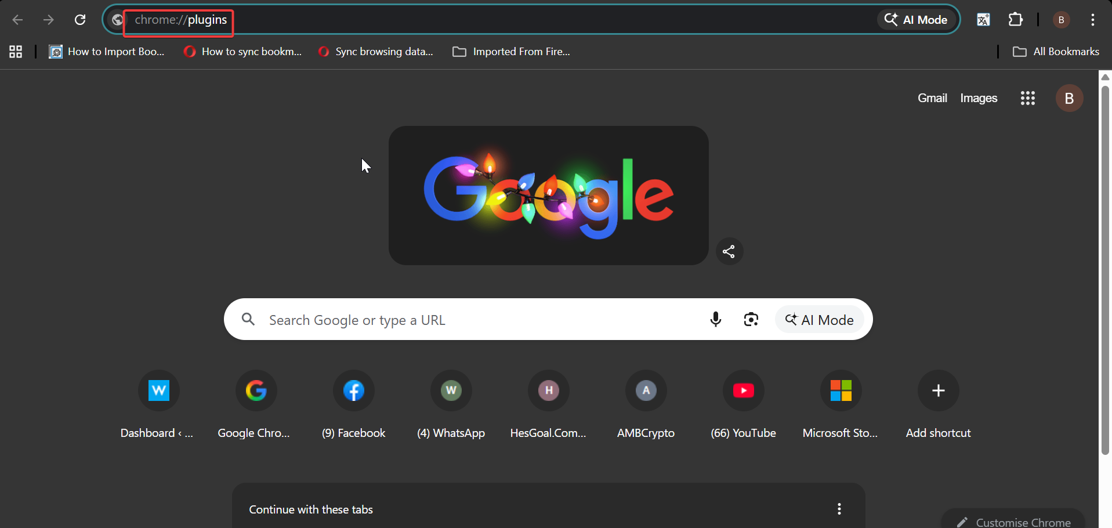Open the Extensions puzzle menu
The image size is (1112, 528).
[x=1016, y=20]
